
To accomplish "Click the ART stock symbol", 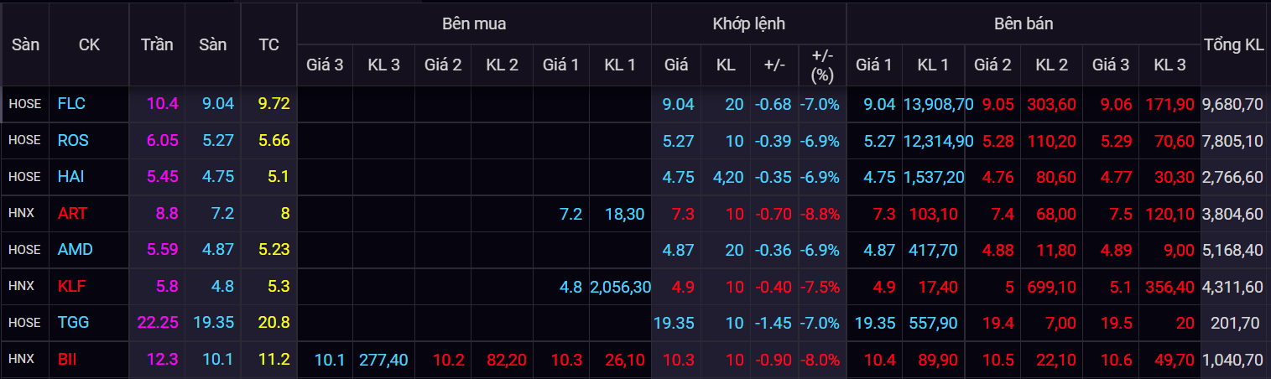I will 72,214.
